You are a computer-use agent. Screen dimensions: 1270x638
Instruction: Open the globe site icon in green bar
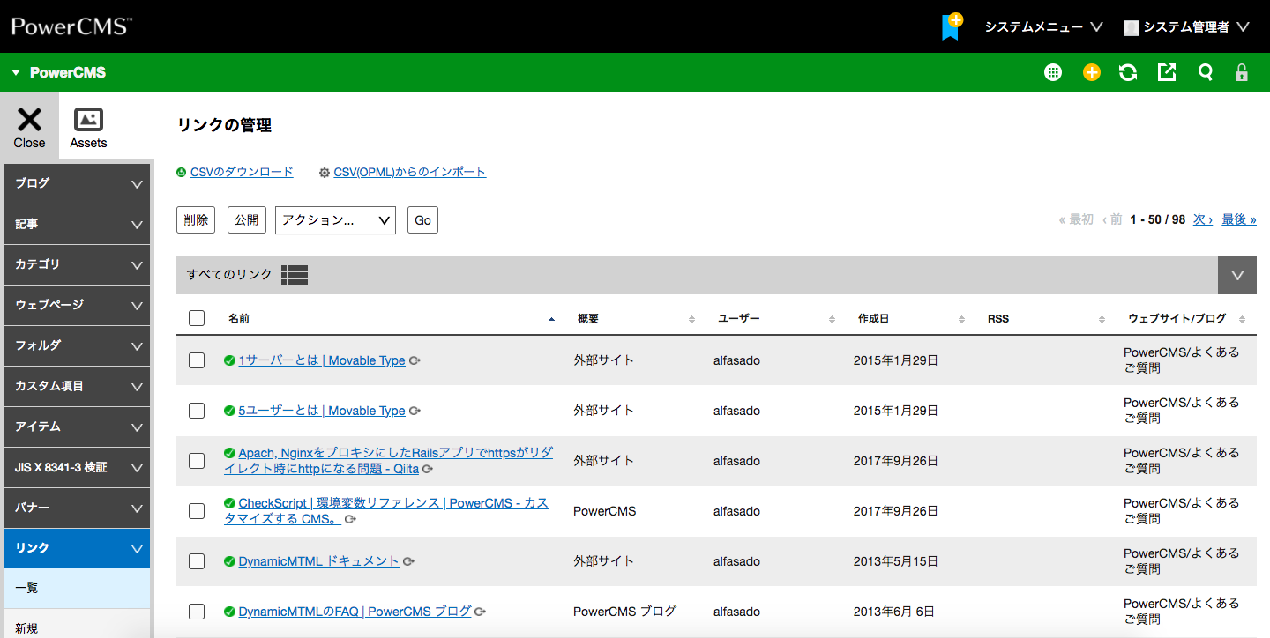click(1053, 73)
